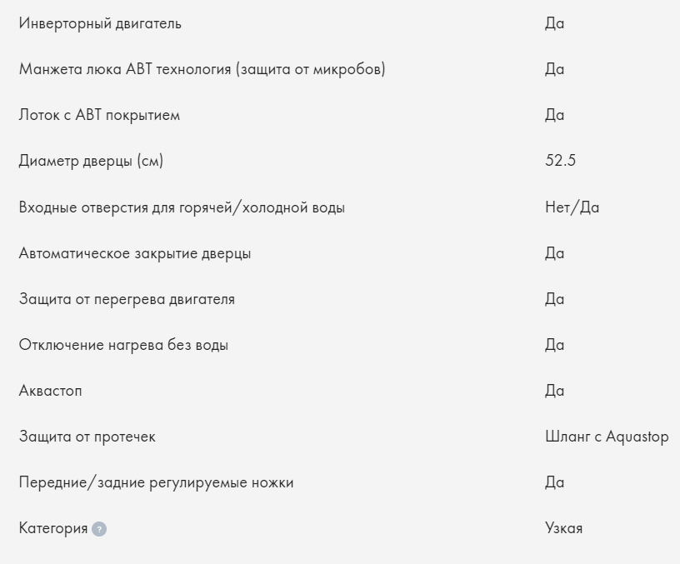Click the Защита от протечек label

[87, 437]
